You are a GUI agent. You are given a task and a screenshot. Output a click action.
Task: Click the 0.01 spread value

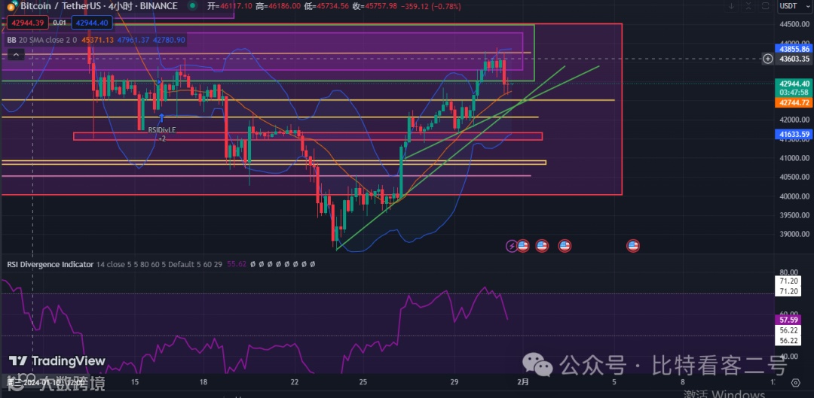point(60,23)
